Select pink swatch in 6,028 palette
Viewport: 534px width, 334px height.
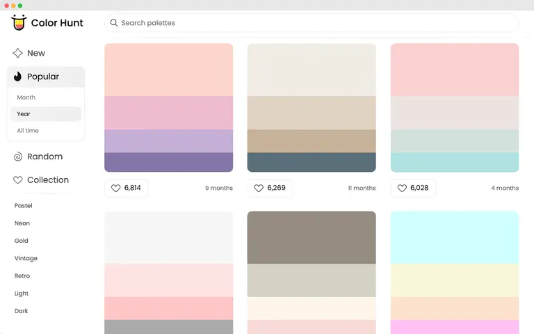(x=455, y=70)
